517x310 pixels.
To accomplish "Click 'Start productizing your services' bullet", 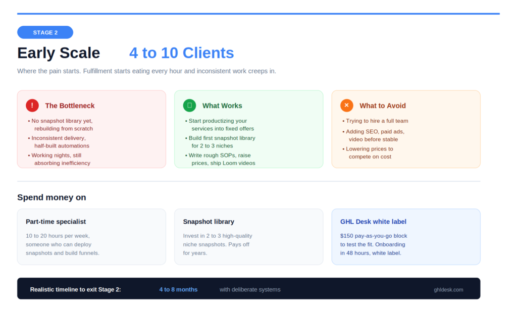I will pyautogui.click(x=220, y=125).
